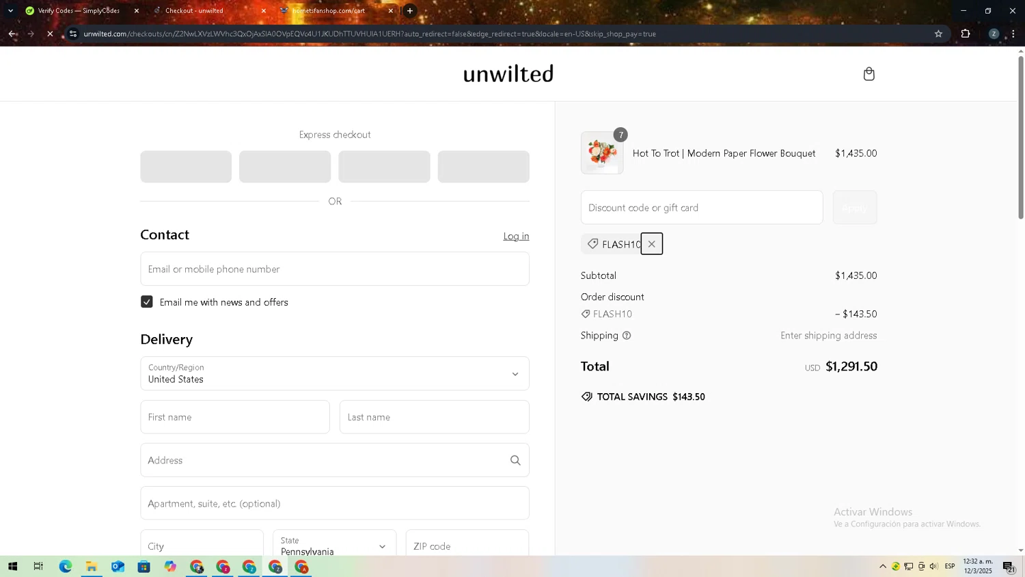Screen dimensions: 1025x577
Task: Click the unwilted store logo
Action: [x=508, y=74]
